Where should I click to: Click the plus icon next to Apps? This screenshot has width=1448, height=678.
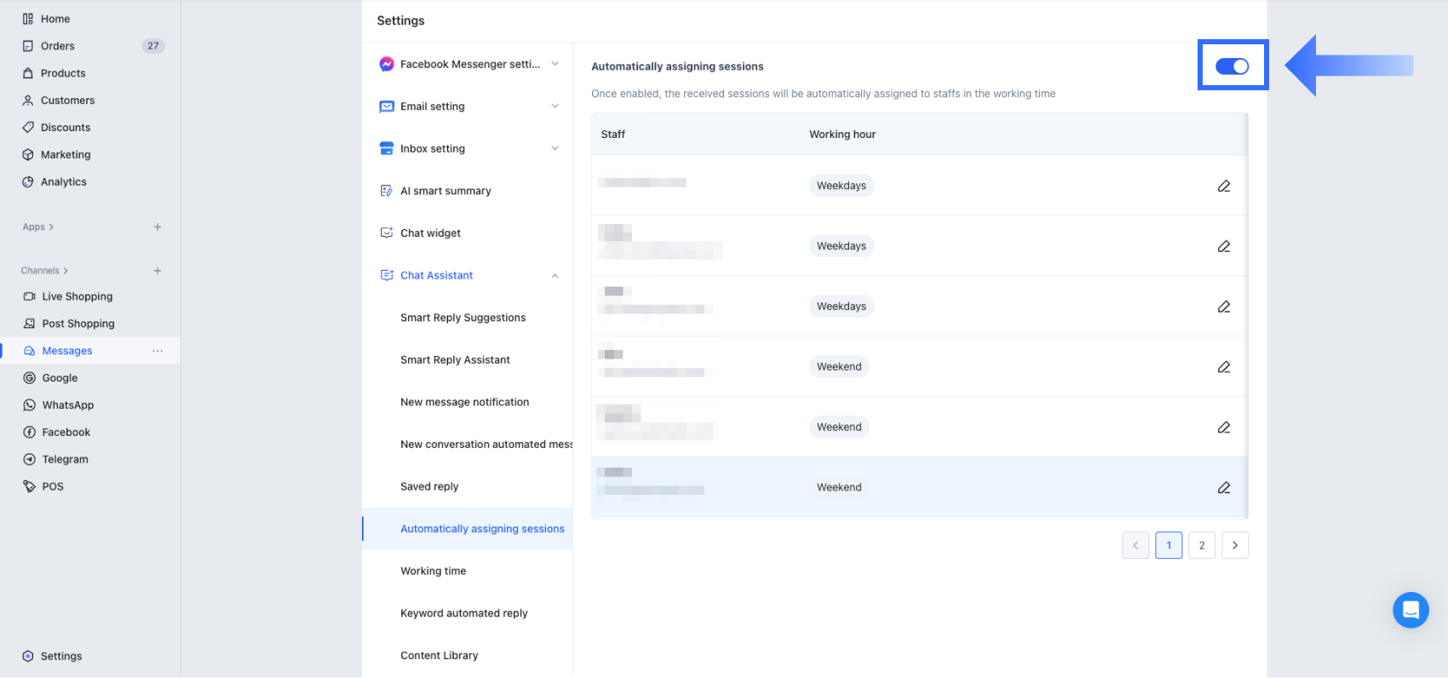click(x=158, y=227)
